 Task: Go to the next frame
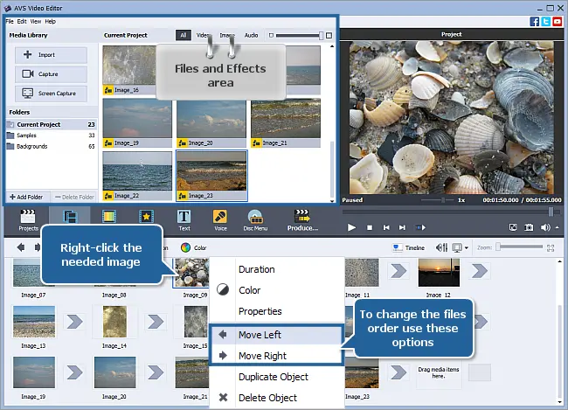pos(402,227)
